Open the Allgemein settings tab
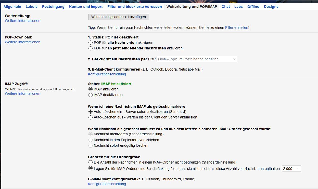The image size is (318, 189). click(x=12, y=7)
